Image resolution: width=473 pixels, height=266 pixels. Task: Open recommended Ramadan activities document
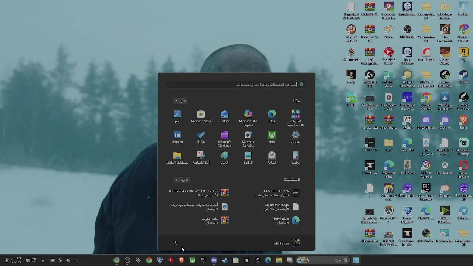[199, 207]
